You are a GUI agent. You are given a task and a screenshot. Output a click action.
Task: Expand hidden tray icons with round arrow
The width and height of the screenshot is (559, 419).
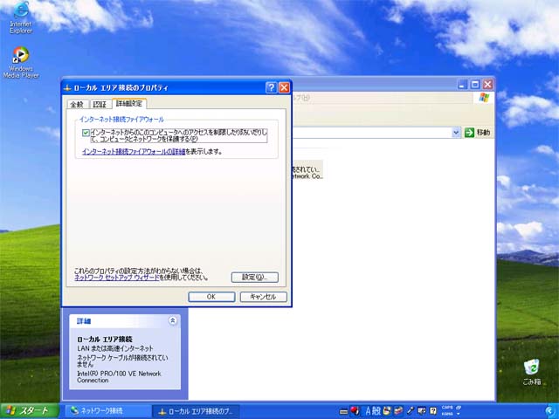(549, 411)
